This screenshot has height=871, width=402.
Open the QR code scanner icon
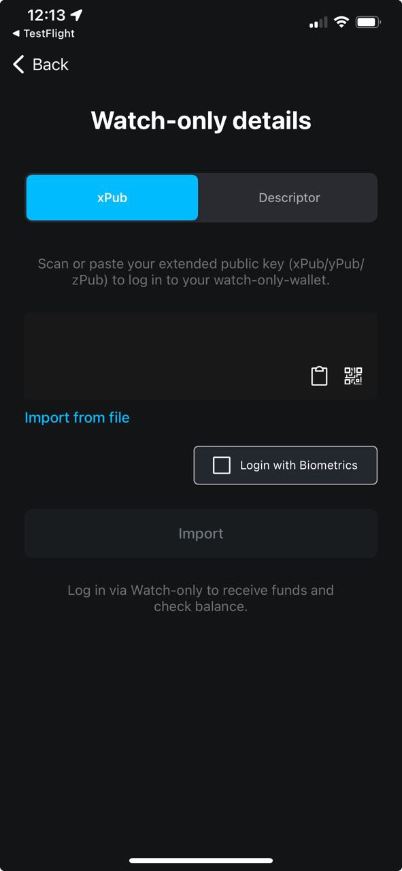353,376
